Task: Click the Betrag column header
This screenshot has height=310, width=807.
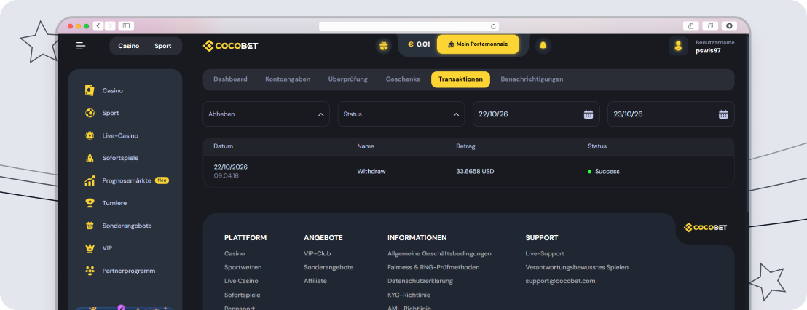Action: 465,146
